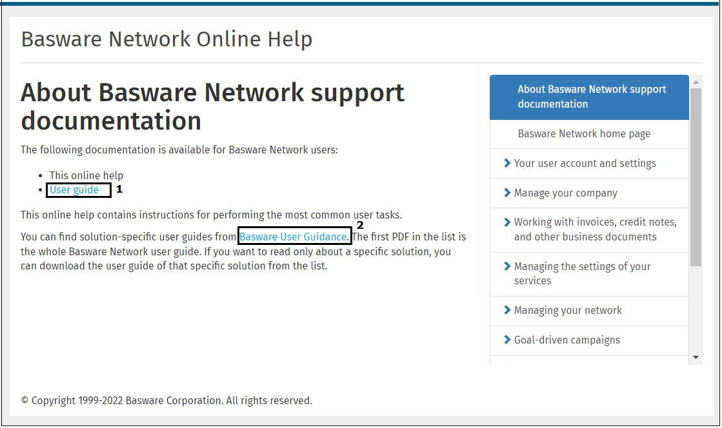Click the sidebar scrollbar thumb
722x428 pixels.
tap(696, 177)
